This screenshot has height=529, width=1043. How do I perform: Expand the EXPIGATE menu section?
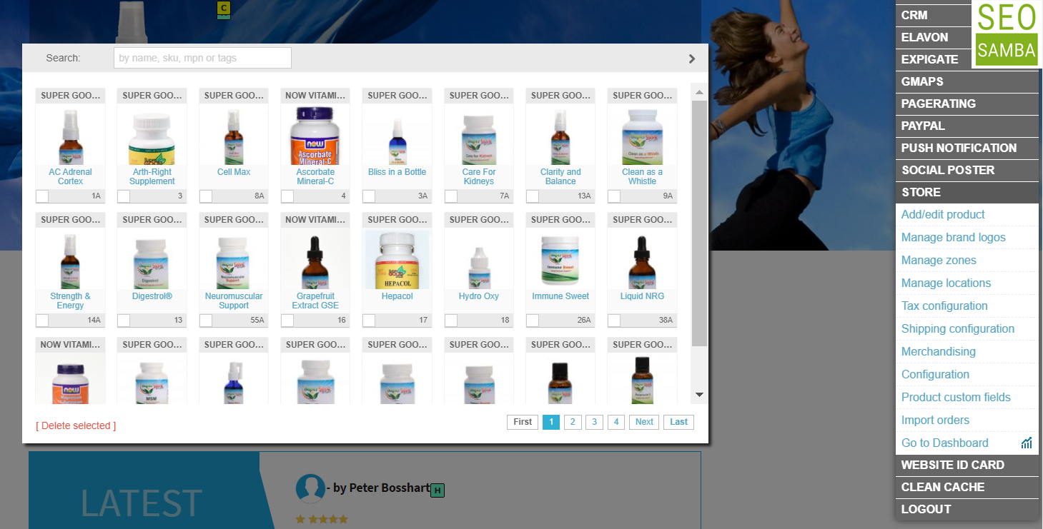934,59
